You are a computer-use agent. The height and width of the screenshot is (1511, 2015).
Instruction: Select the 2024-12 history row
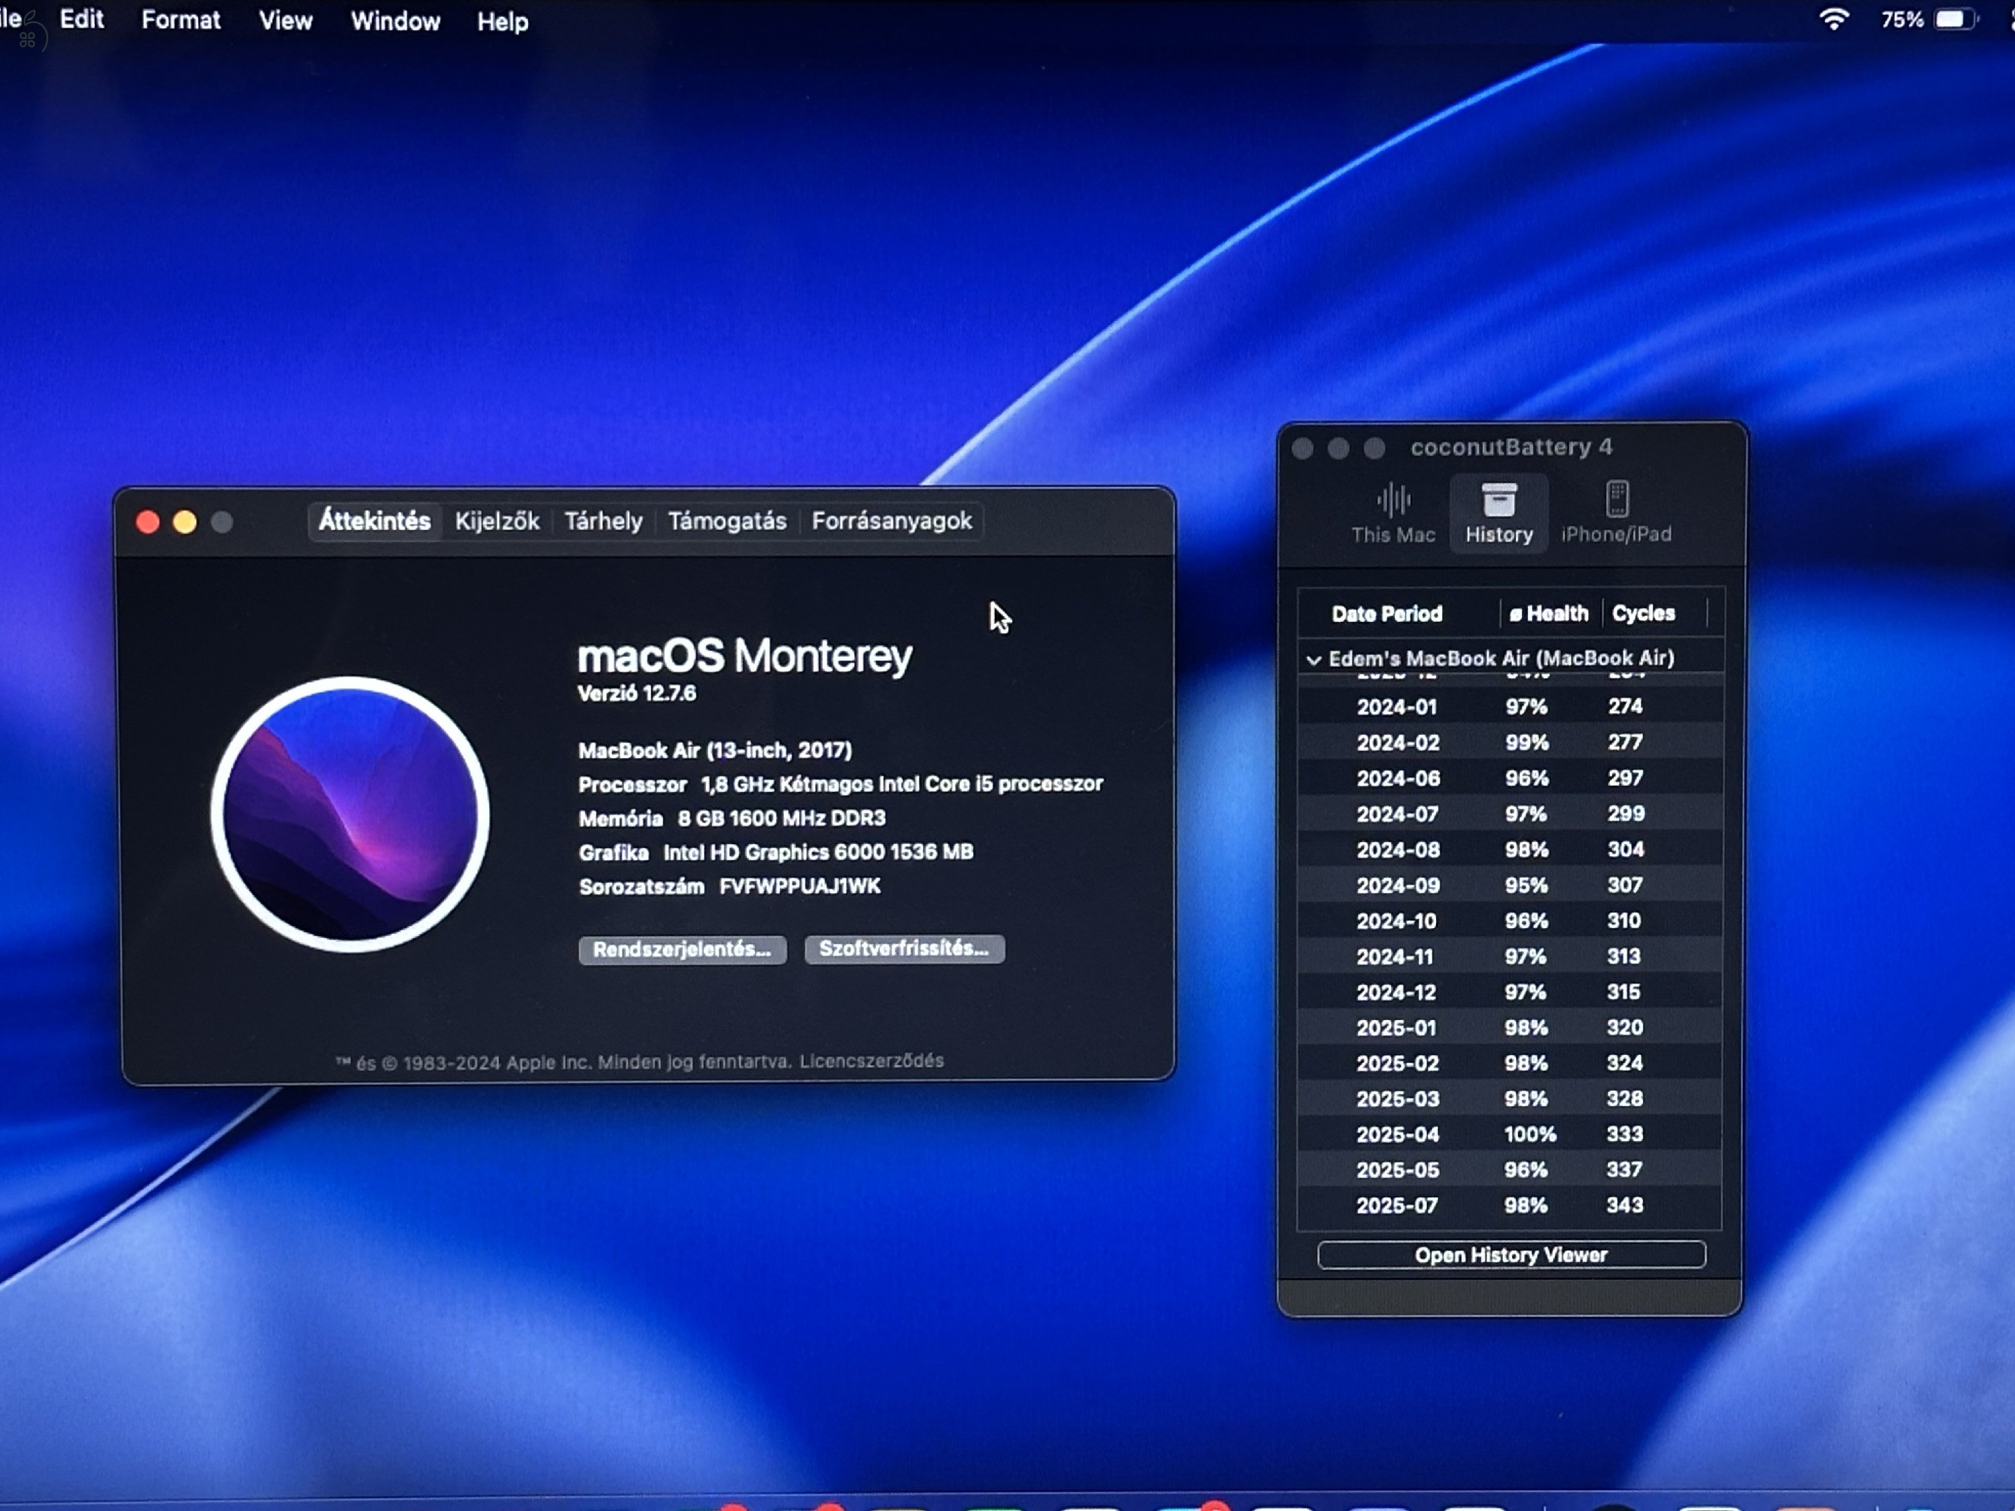[1509, 992]
